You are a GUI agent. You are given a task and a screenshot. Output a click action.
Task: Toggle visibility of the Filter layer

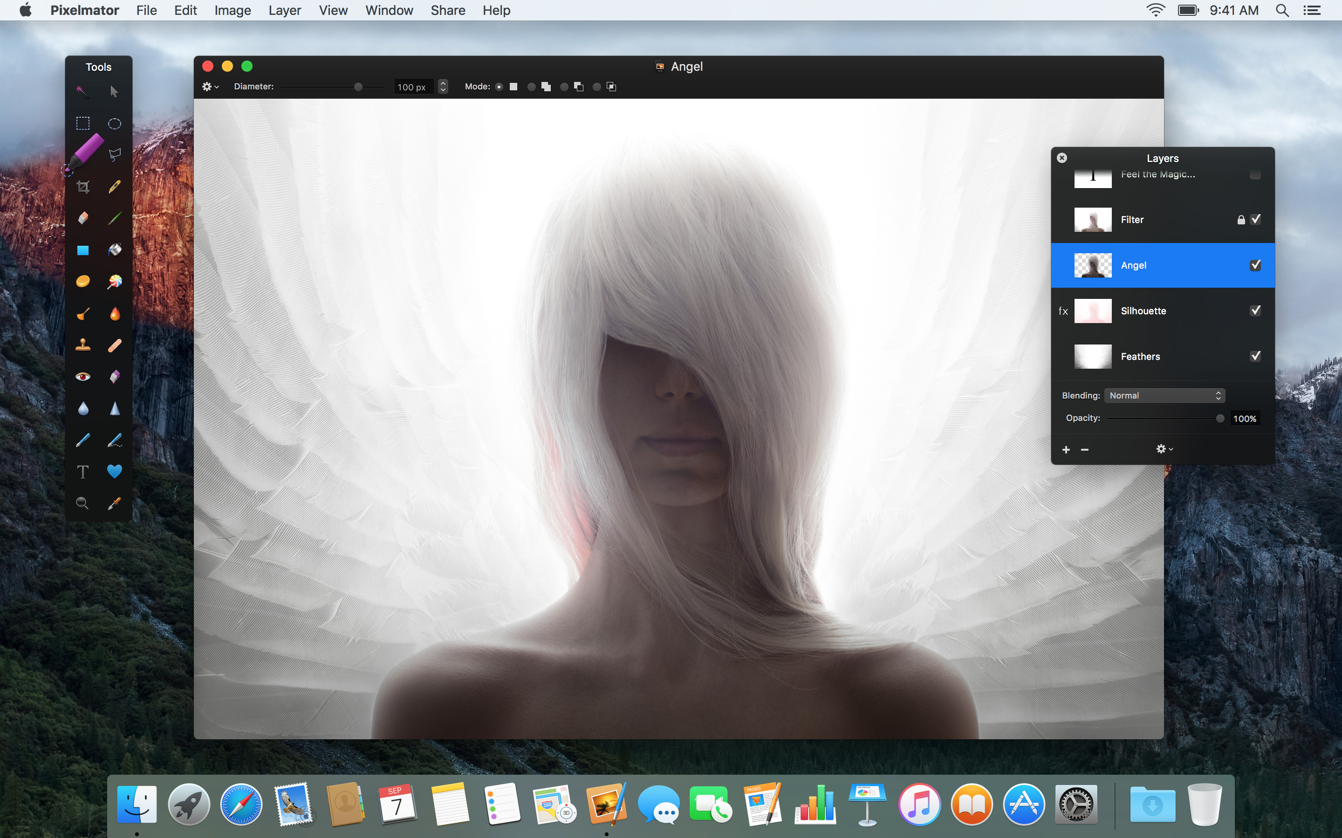point(1256,219)
